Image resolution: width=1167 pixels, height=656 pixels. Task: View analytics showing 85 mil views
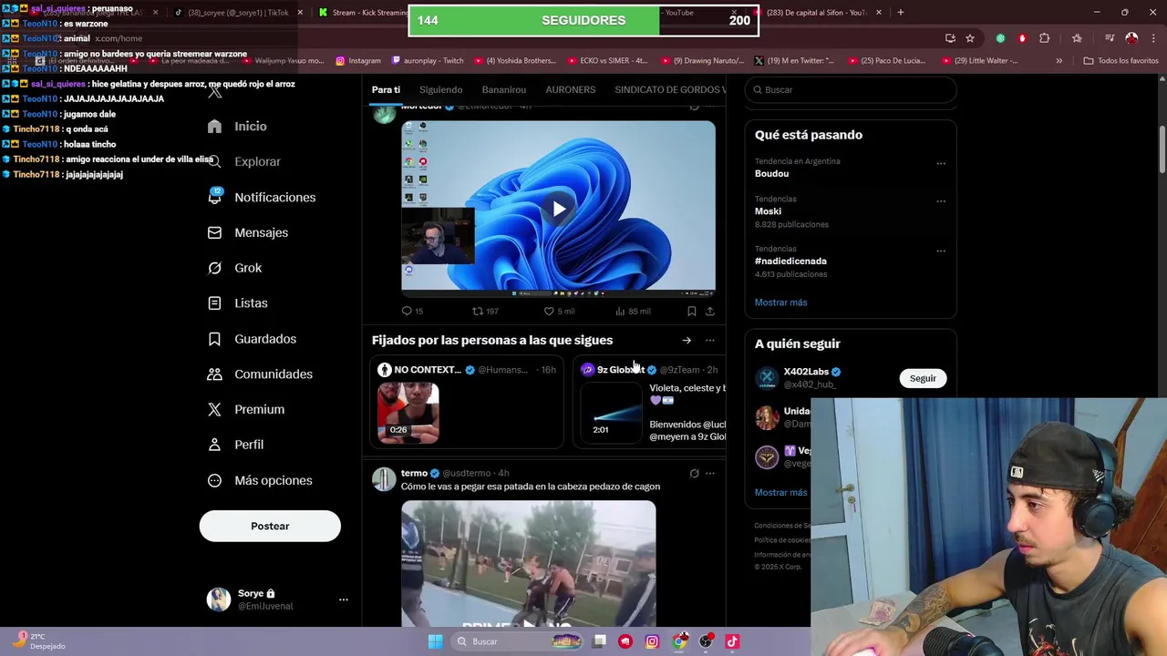coord(633,312)
